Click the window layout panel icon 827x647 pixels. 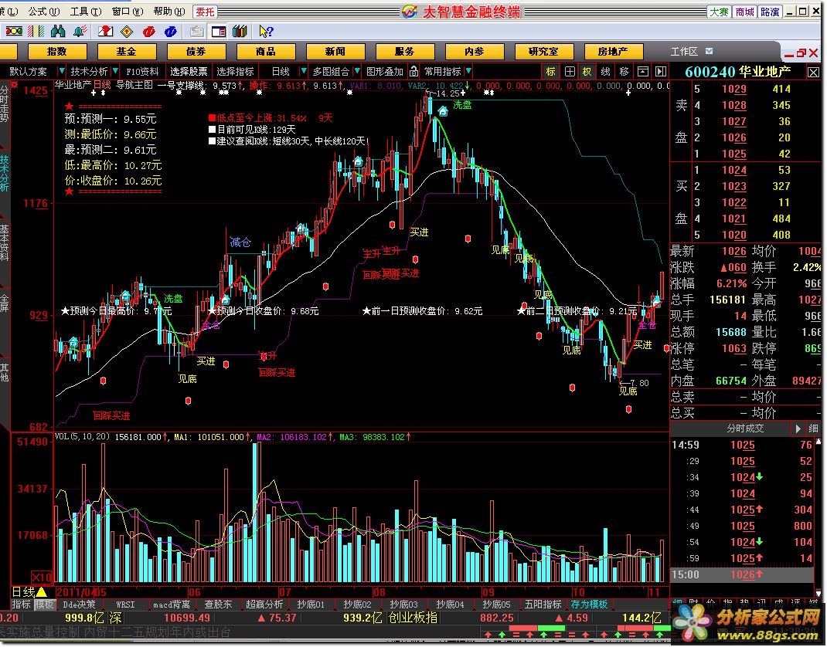pos(219,32)
